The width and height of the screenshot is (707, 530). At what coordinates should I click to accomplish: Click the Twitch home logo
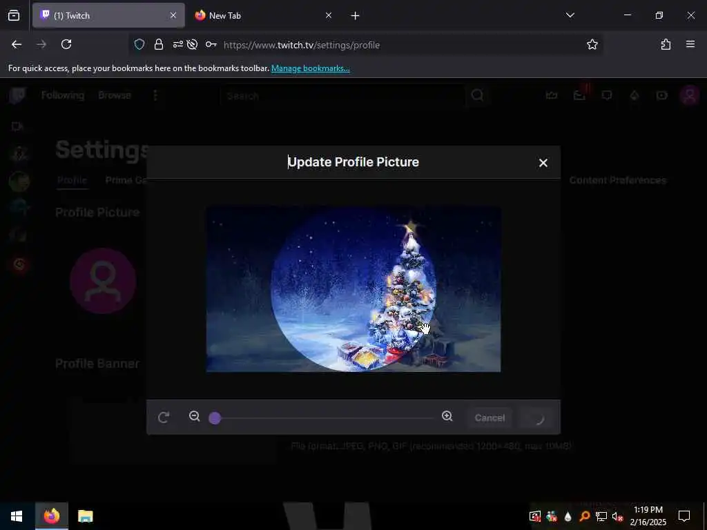[17, 95]
